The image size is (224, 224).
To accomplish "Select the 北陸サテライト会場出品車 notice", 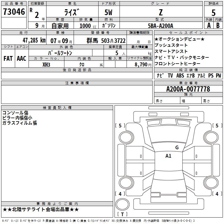I will pyautogui.click(x=41, y=209).
